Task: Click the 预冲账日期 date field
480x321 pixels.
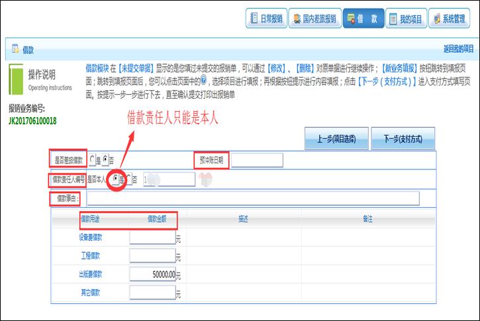Action: (x=257, y=160)
